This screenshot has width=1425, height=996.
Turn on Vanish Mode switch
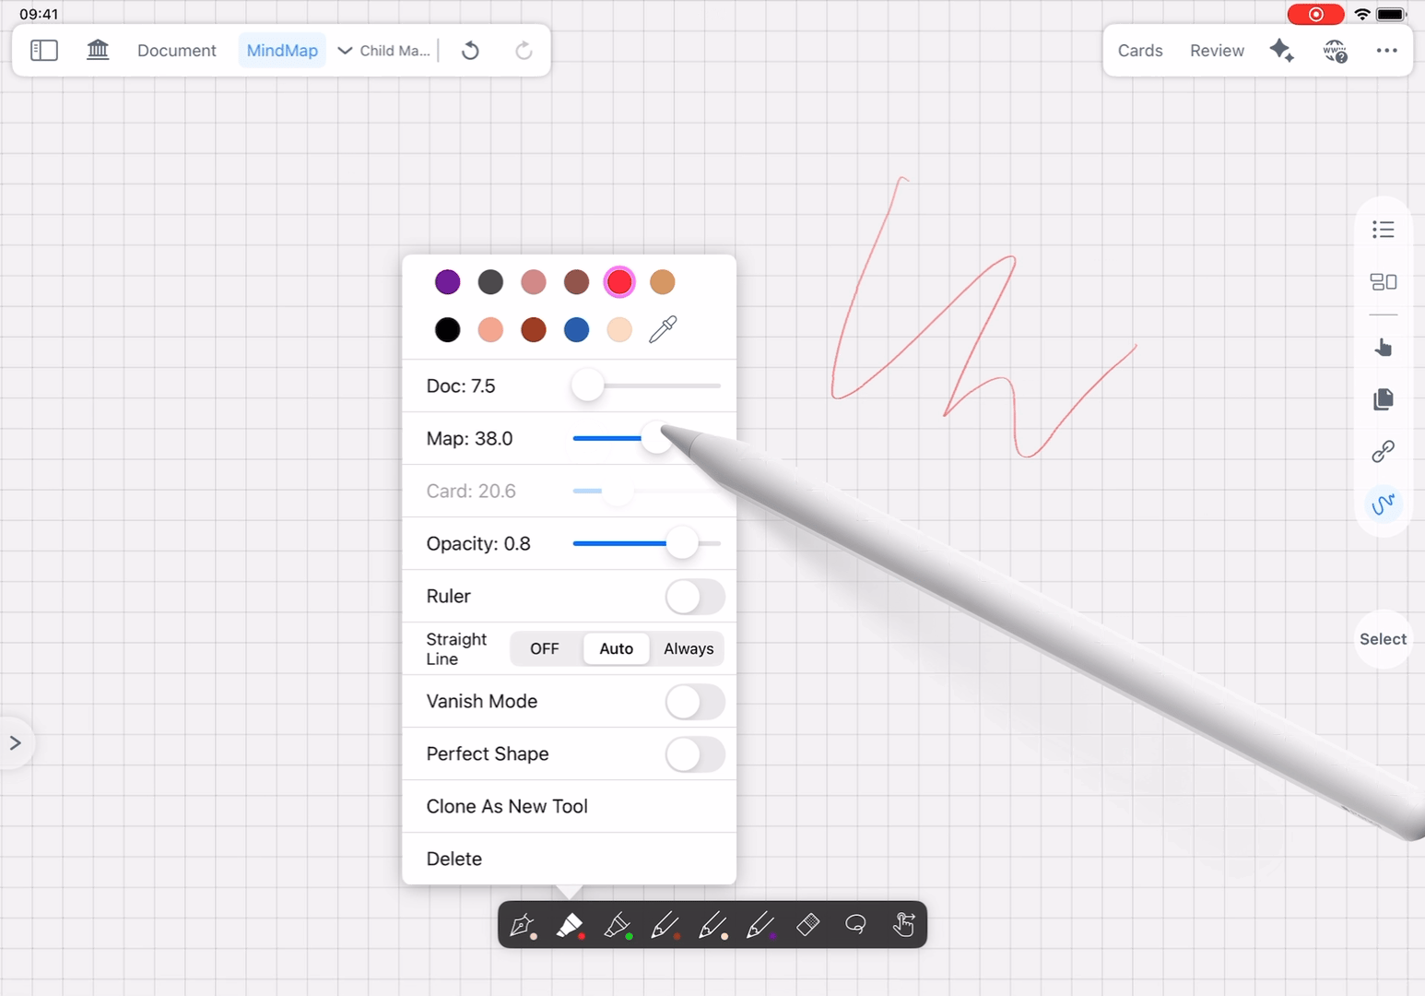click(694, 702)
